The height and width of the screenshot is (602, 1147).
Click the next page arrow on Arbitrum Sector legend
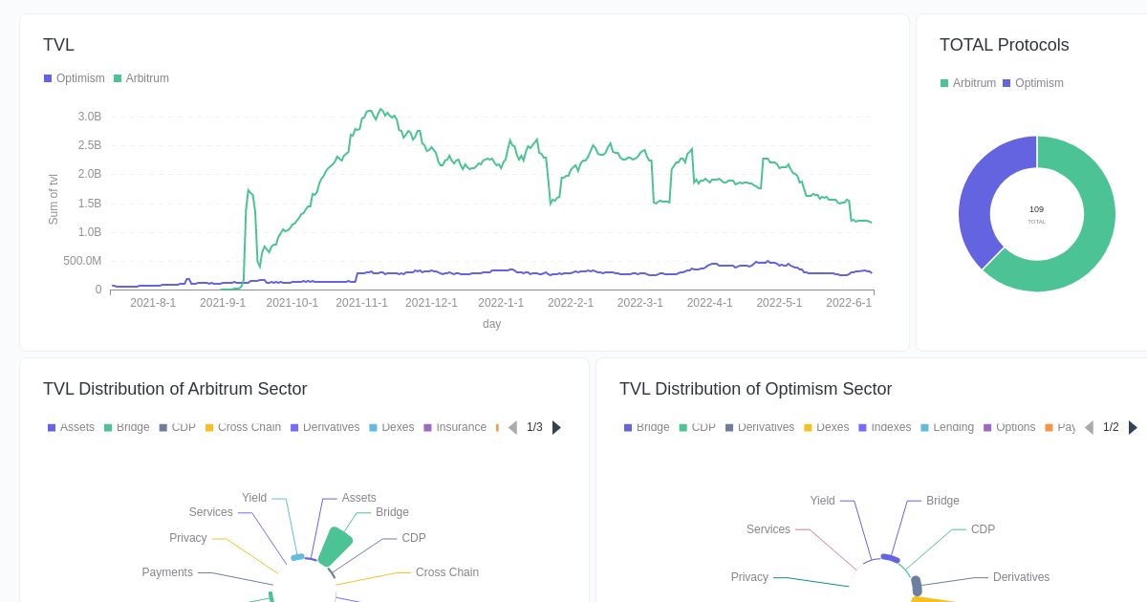tap(556, 427)
